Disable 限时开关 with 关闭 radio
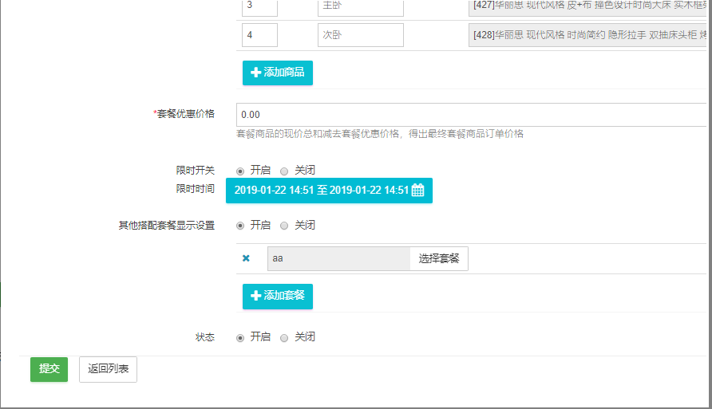This screenshot has height=409, width=712. point(284,171)
